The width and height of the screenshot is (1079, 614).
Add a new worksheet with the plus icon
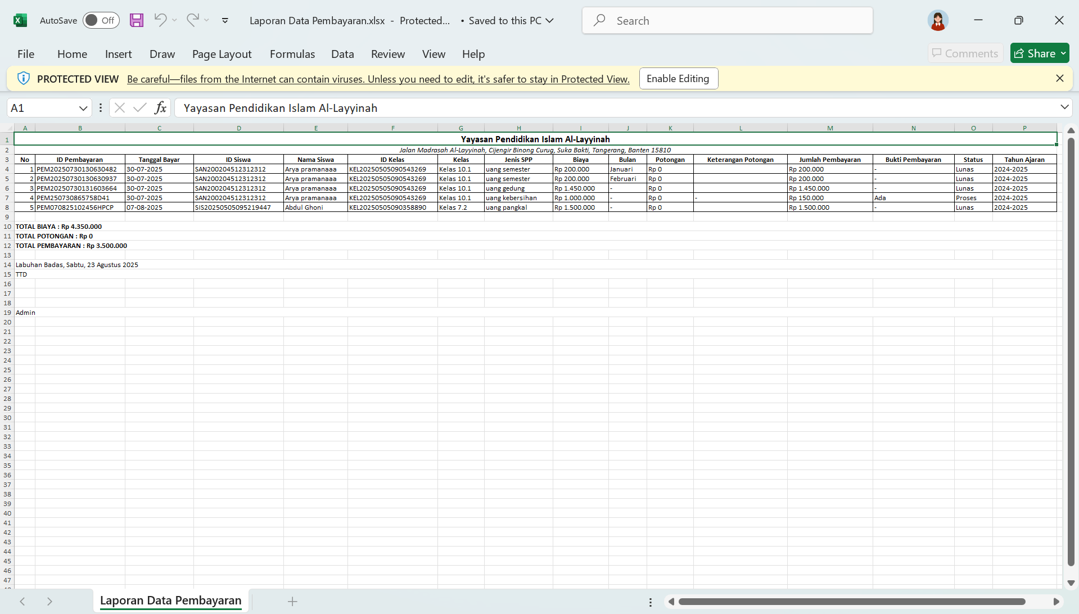292,601
